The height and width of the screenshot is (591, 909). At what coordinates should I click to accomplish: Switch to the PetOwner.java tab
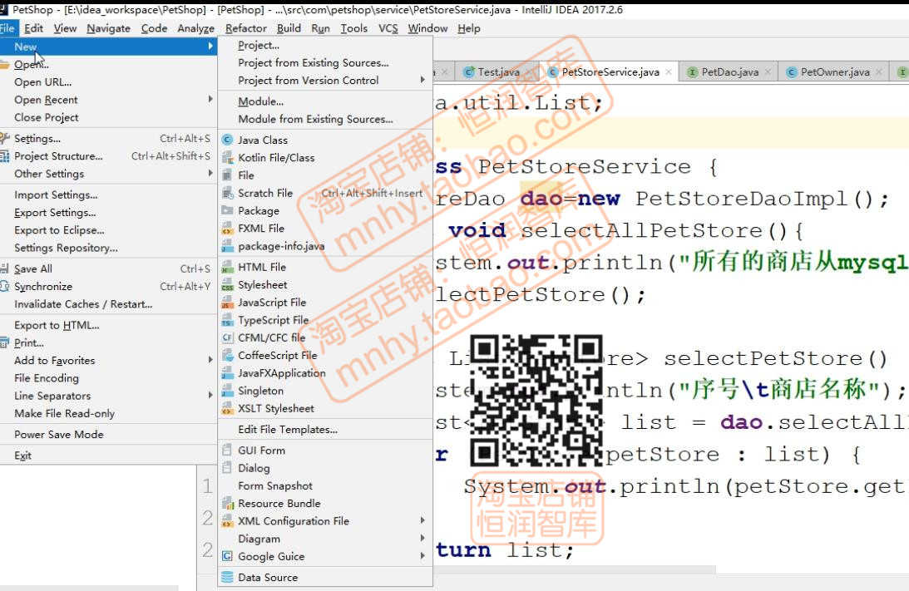[x=835, y=71]
